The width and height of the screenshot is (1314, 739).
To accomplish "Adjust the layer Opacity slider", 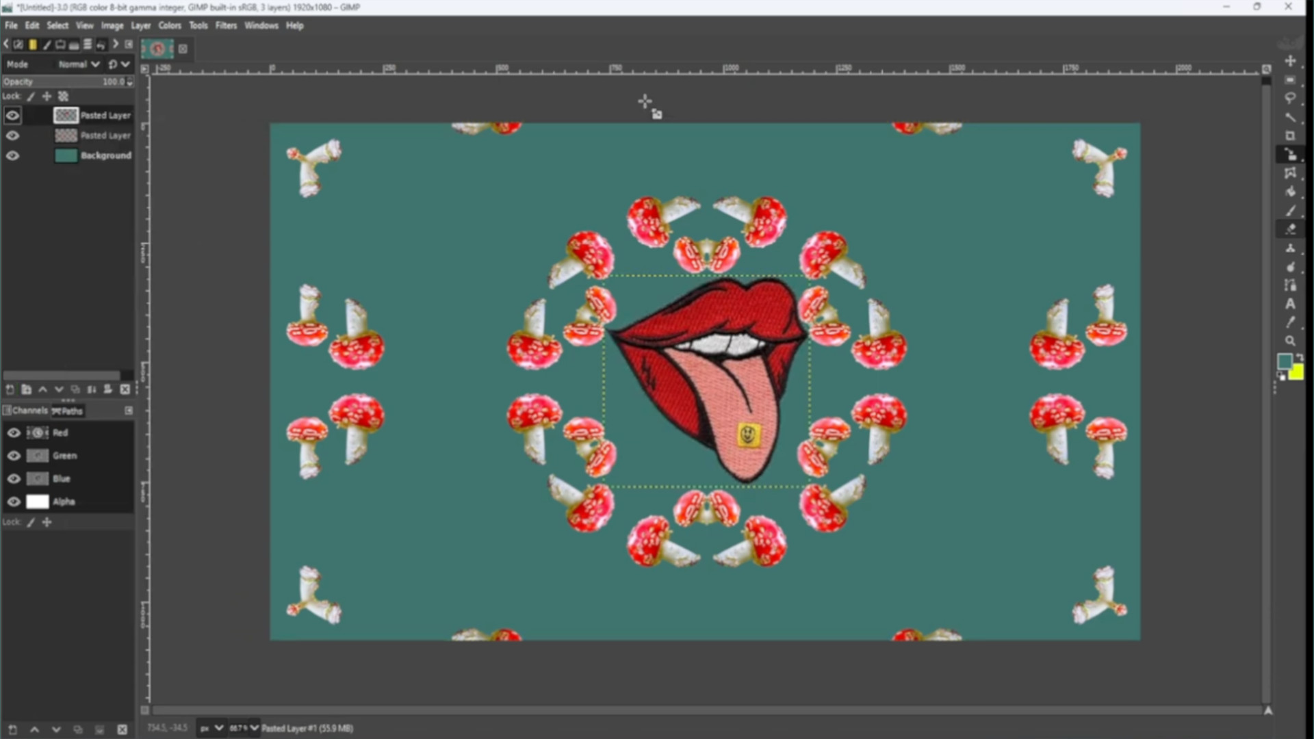I will click(x=67, y=81).
